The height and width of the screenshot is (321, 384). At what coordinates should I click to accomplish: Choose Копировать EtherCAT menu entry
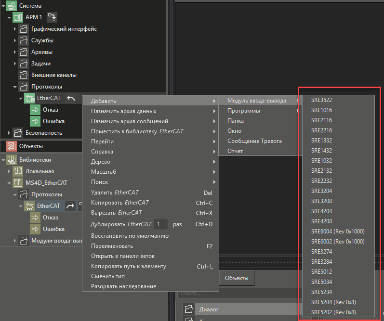click(150, 203)
